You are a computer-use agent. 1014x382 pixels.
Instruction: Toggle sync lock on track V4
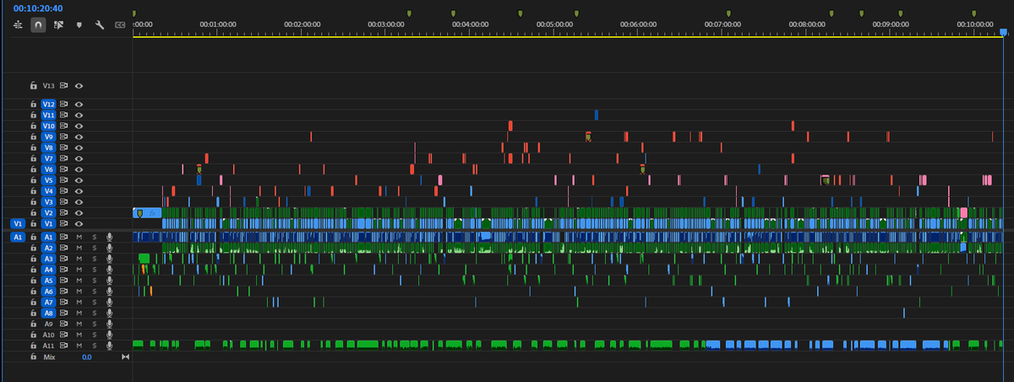pos(63,191)
